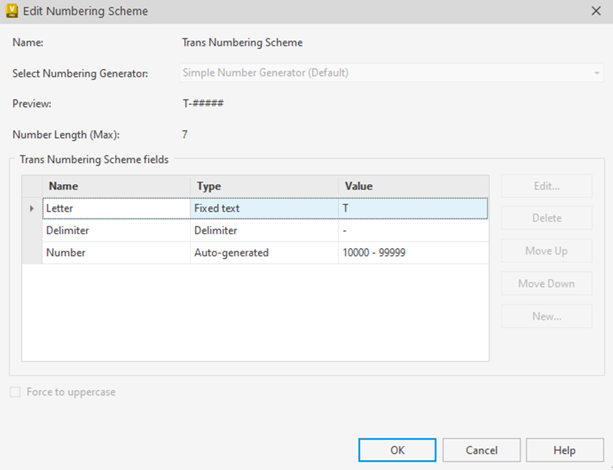Click the row indicator arrow beside Letter
The image size is (613, 470).
click(32, 208)
